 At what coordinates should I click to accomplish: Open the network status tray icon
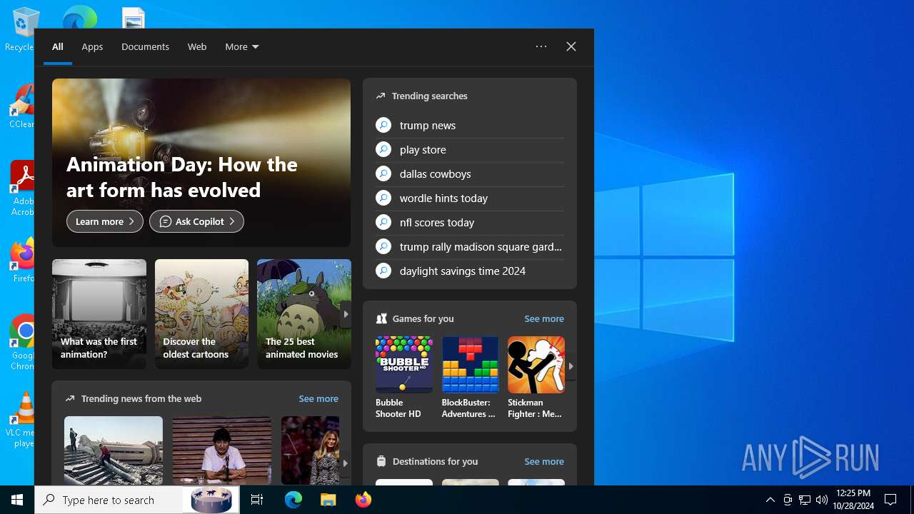click(x=805, y=500)
